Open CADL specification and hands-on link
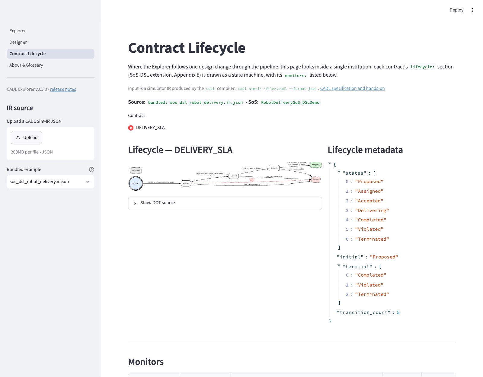483x377 pixels. pyautogui.click(x=352, y=88)
